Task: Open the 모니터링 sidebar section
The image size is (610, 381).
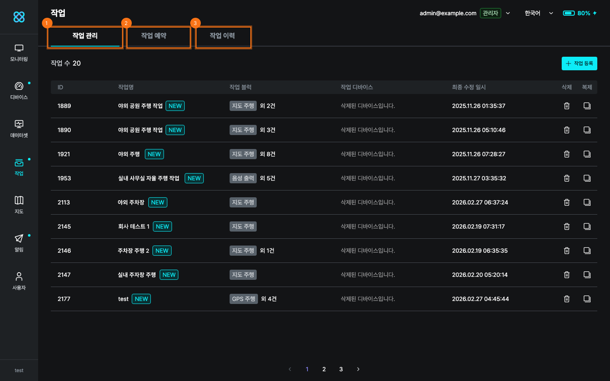Action: (x=19, y=53)
